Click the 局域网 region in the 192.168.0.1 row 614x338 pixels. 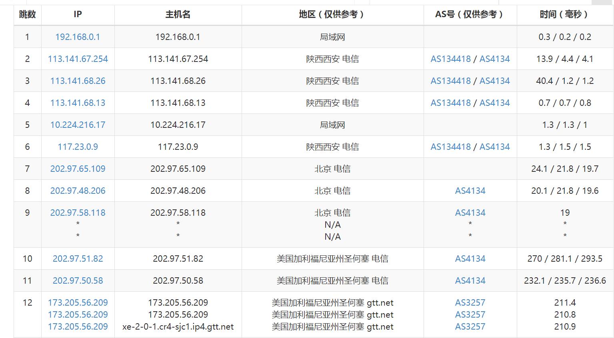332,37
